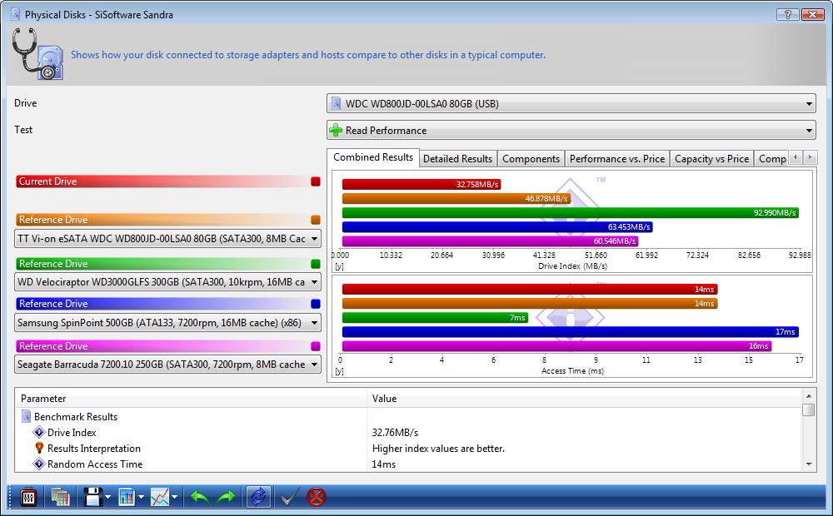
Task: Click the blue 63.453MB/s chart bar
Action: pyautogui.click(x=497, y=226)
